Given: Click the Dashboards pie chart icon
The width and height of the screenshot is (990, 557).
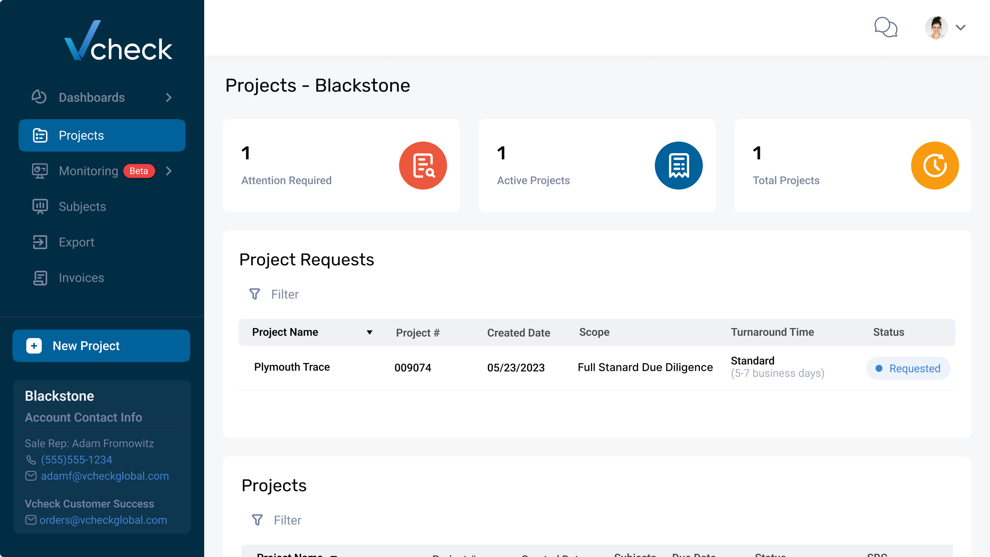Looking at the screenshot, I should pos(39,97).
